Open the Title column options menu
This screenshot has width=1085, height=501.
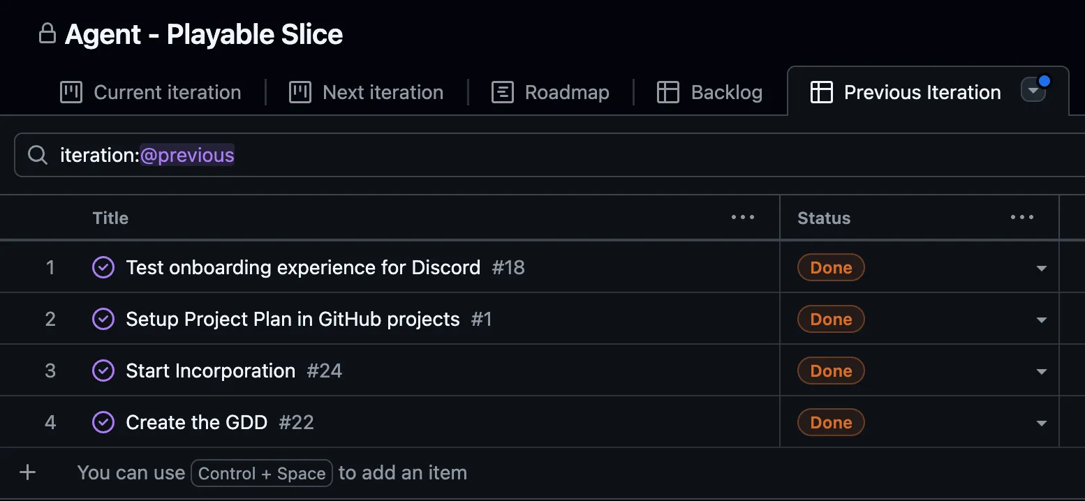coord(742,217)
